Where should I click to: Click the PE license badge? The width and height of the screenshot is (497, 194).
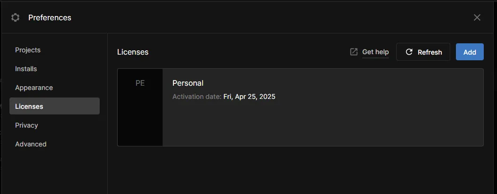(140, 83)
